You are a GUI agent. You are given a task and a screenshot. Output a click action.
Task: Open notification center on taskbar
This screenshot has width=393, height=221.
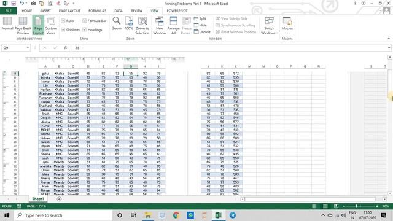tap(383, 215)
